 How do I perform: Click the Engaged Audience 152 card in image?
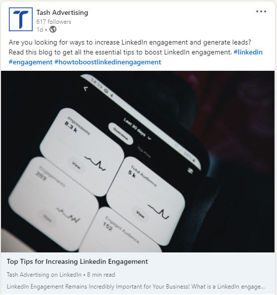tap(120, 231)
